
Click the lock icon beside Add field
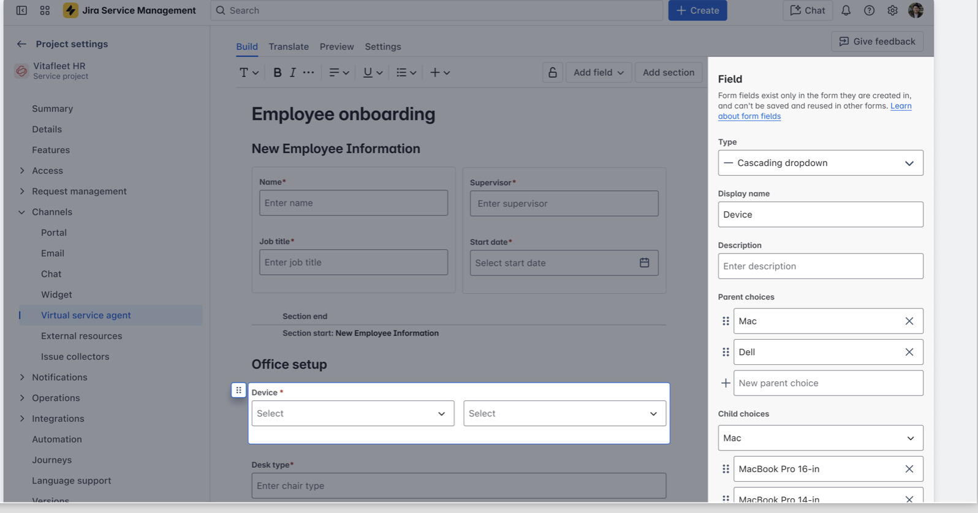(552, 72)
